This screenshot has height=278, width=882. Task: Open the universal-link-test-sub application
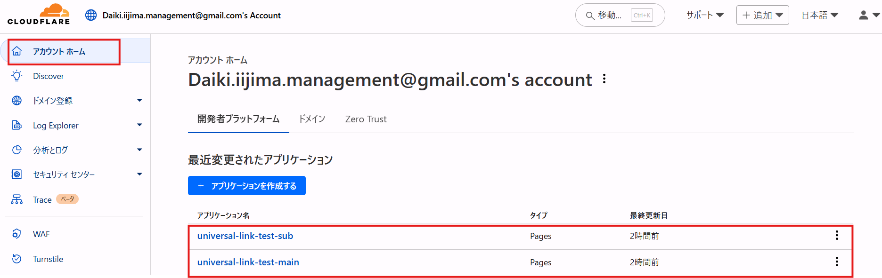point(245,236)
